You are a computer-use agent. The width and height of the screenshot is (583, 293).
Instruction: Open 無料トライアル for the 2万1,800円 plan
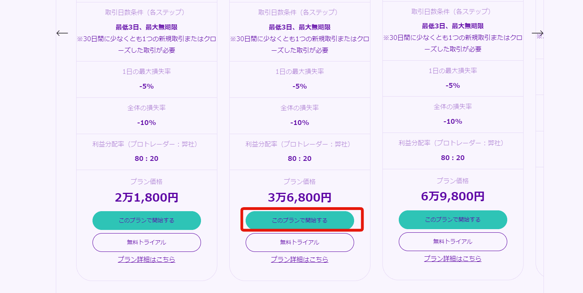[x=147, y=242]
